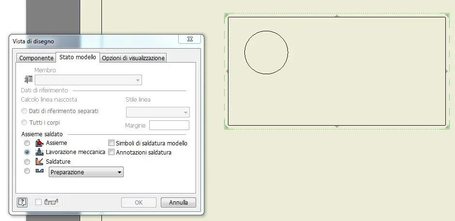
Task: Open the Stile linea dropdown
Action: tap(158, 112)
